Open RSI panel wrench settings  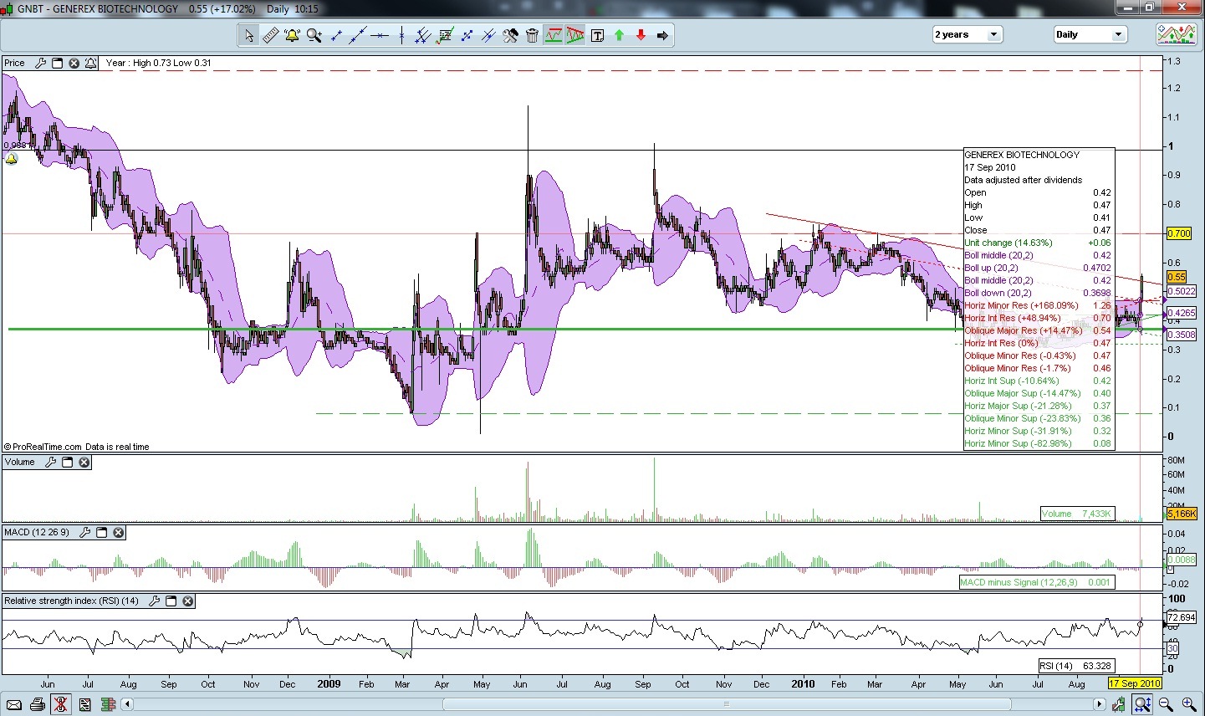154,601
